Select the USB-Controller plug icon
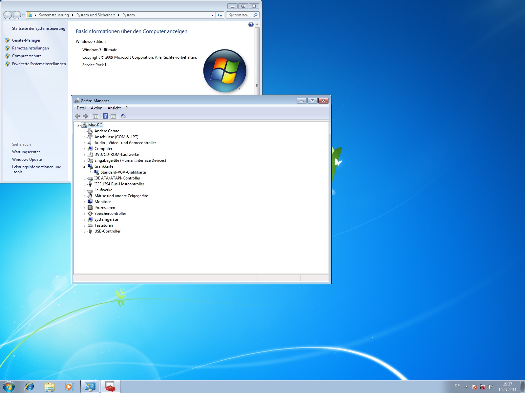 [x=90, y=231]
